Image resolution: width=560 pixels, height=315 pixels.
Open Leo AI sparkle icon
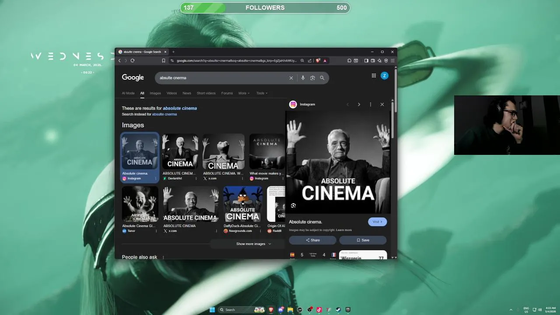point(379,61)
